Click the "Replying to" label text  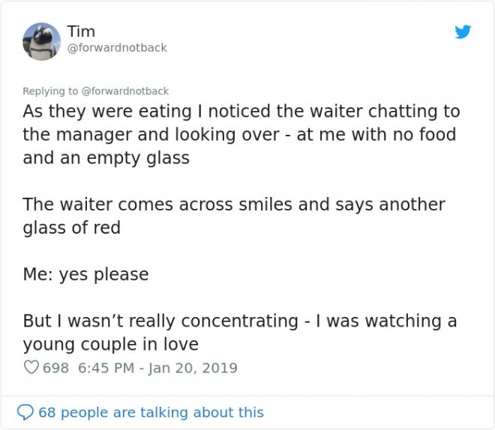[x=49, y=91]
